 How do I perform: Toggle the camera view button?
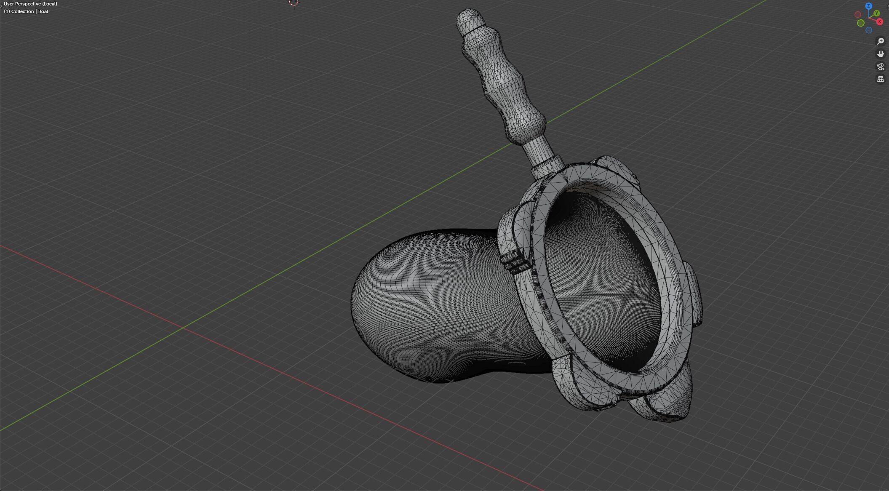coord(881,67)
